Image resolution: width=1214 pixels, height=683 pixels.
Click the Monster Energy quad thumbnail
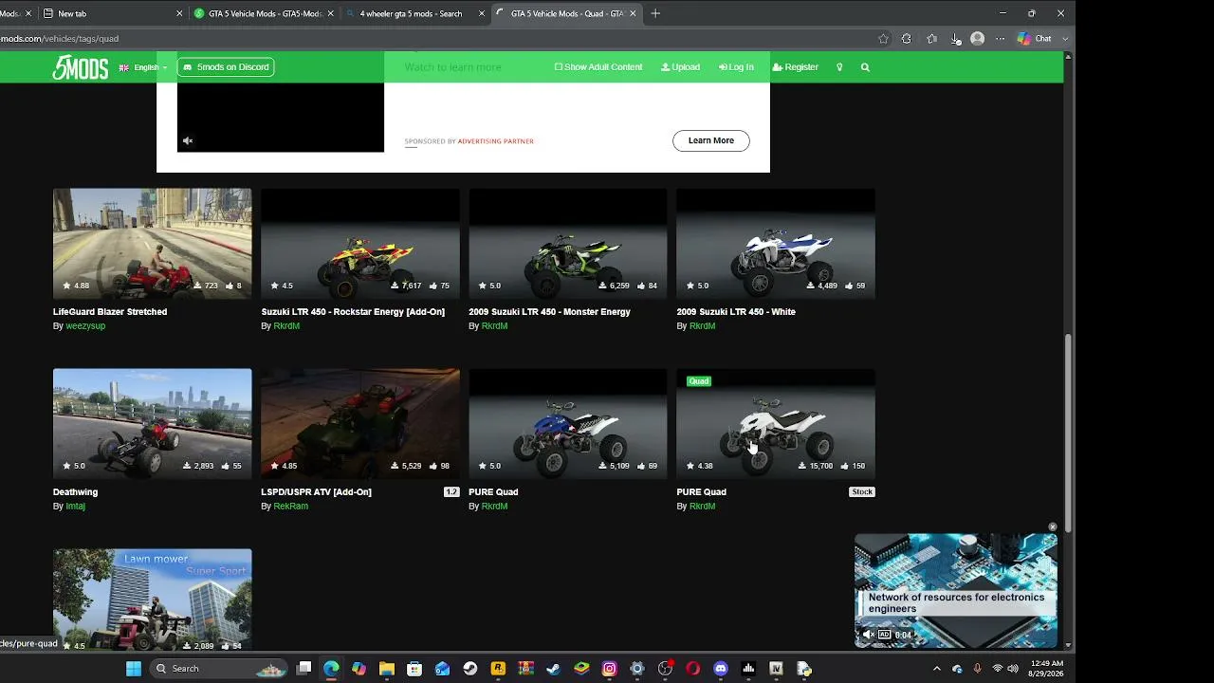[568, 244]
